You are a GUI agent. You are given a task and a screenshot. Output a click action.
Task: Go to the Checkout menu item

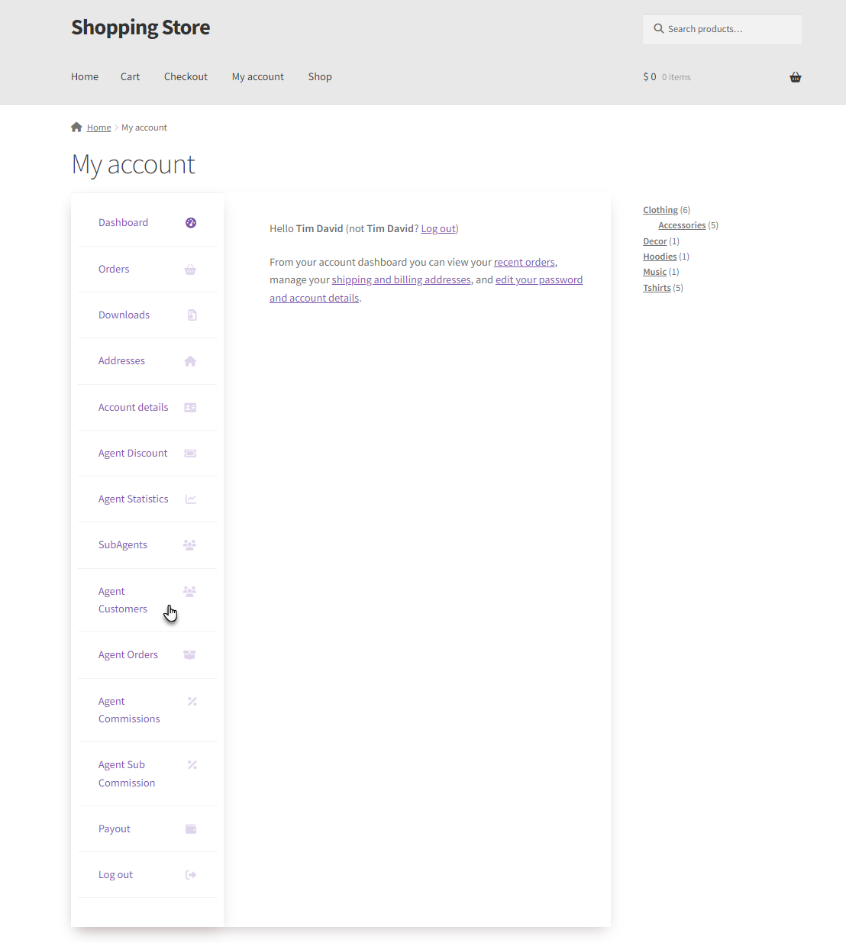pos(186,77)
